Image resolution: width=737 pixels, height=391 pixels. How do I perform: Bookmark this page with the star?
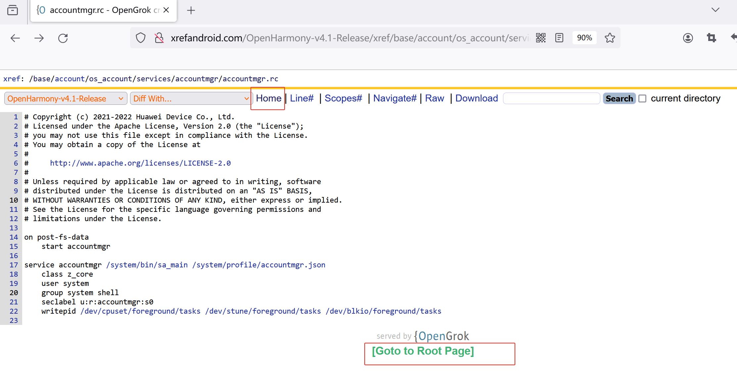(610, 38)
